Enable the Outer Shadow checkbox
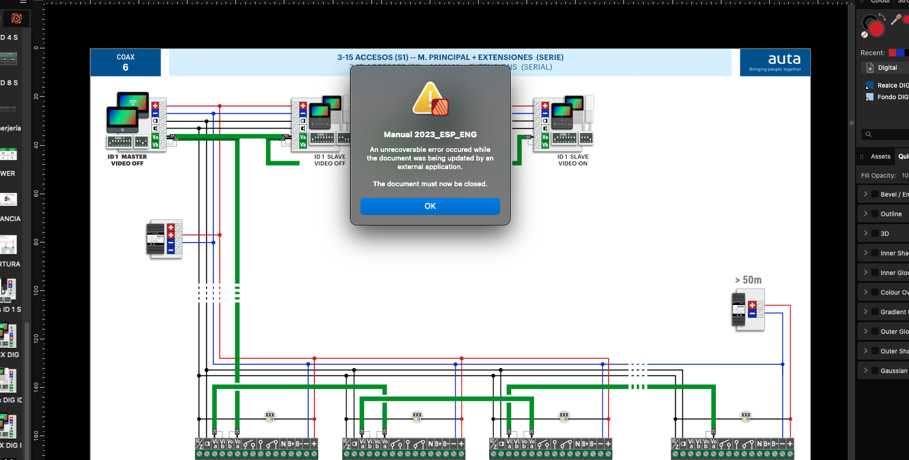909x460 pixels. (x=875, y=351)
